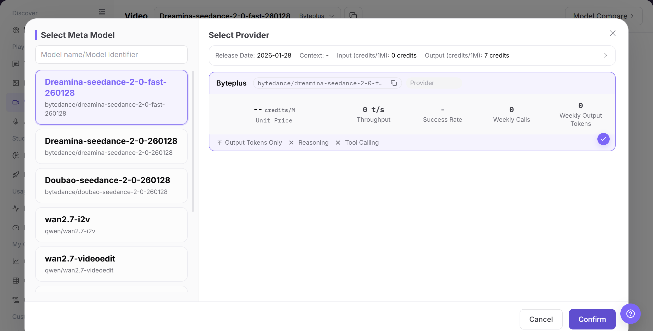653x331 pixels.
Task: Open the purple help question-mark button
Action: tap(630, 314)
